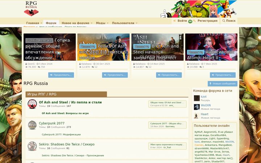261x163 pixels.
Task: Open subforum Of Ash and Steel: Вопросы по игре
Action: tap(65, 113)
